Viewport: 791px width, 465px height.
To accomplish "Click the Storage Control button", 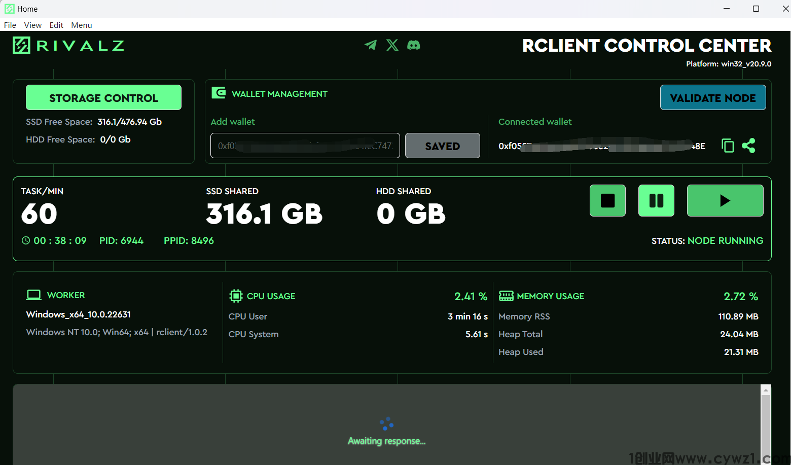I will click(x=103, y=97).
